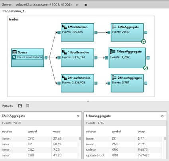This screenshot has height=161, width=169.
Task: Click the 1HourRetention copy window icon
Action: click(64, 52)
